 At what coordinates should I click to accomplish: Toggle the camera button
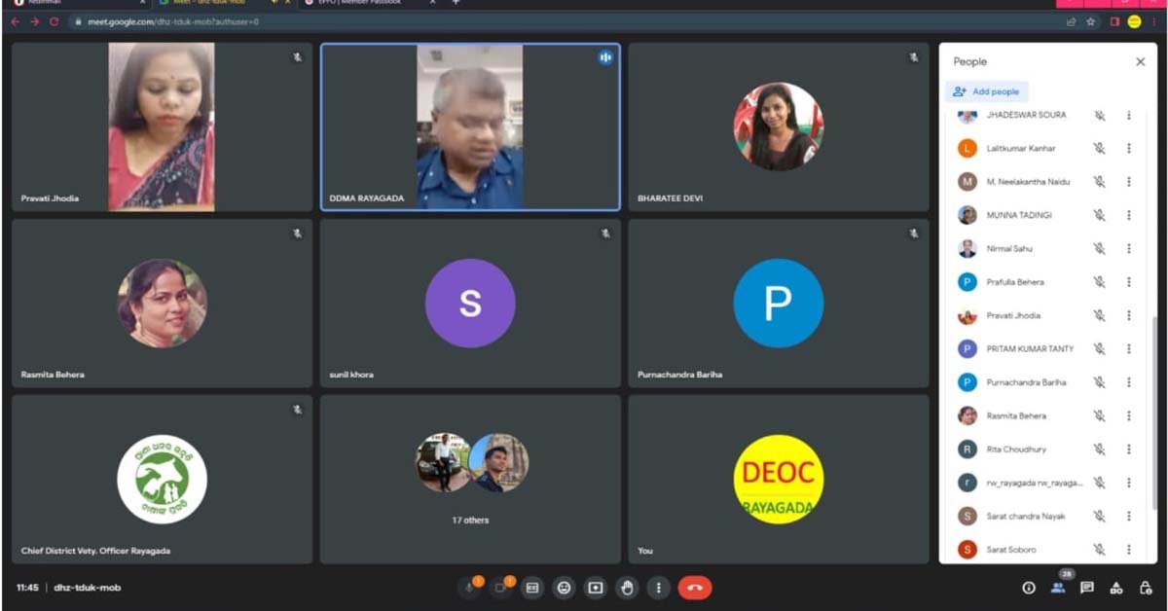500,588
